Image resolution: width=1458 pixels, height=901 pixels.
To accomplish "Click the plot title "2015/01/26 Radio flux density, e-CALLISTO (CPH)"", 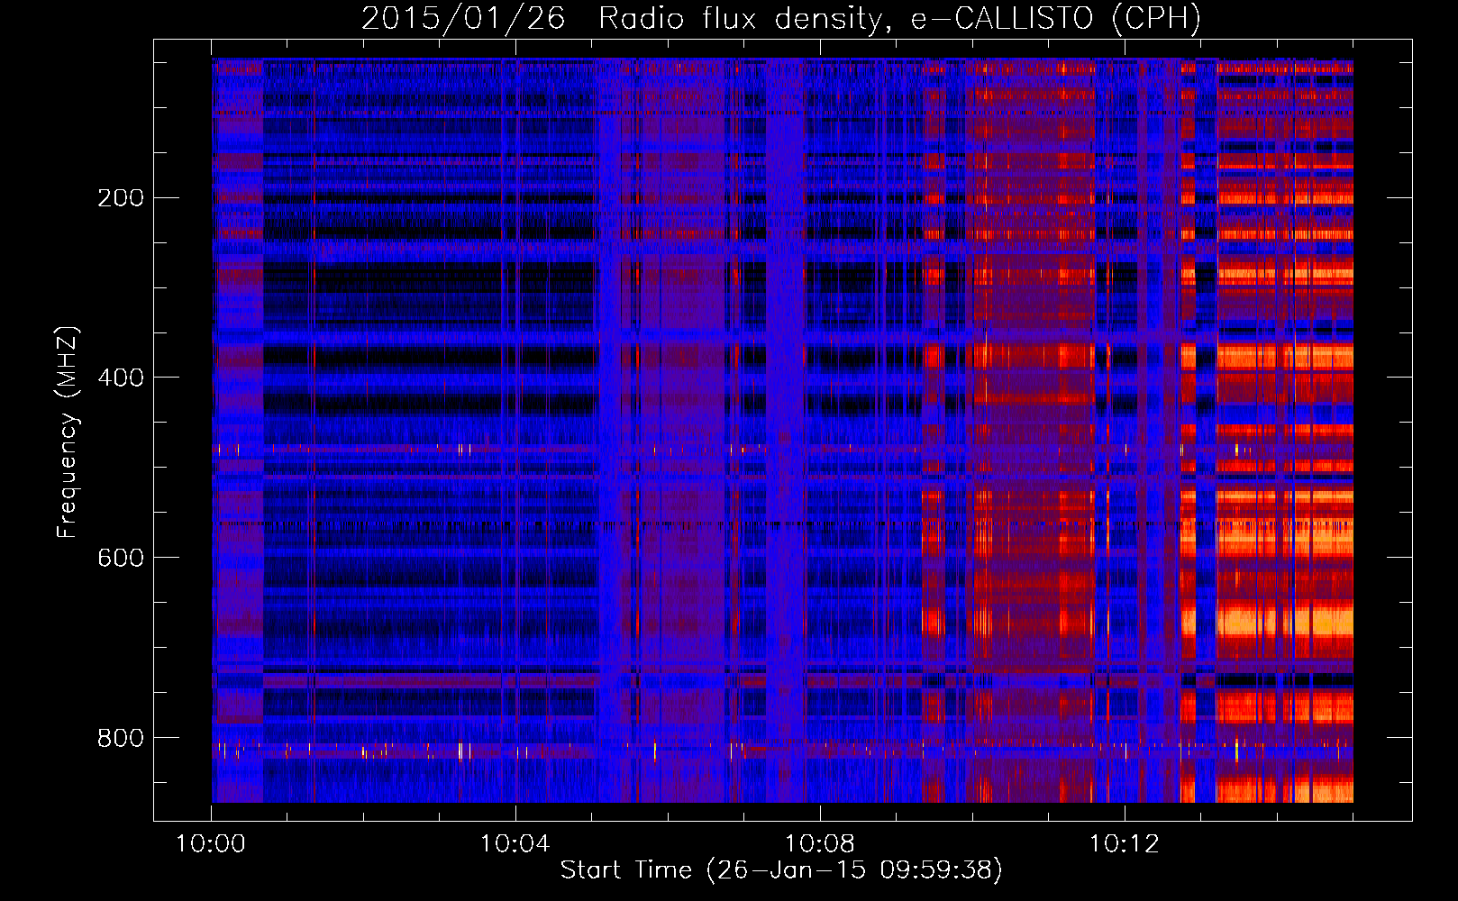I will coord(781,19).
